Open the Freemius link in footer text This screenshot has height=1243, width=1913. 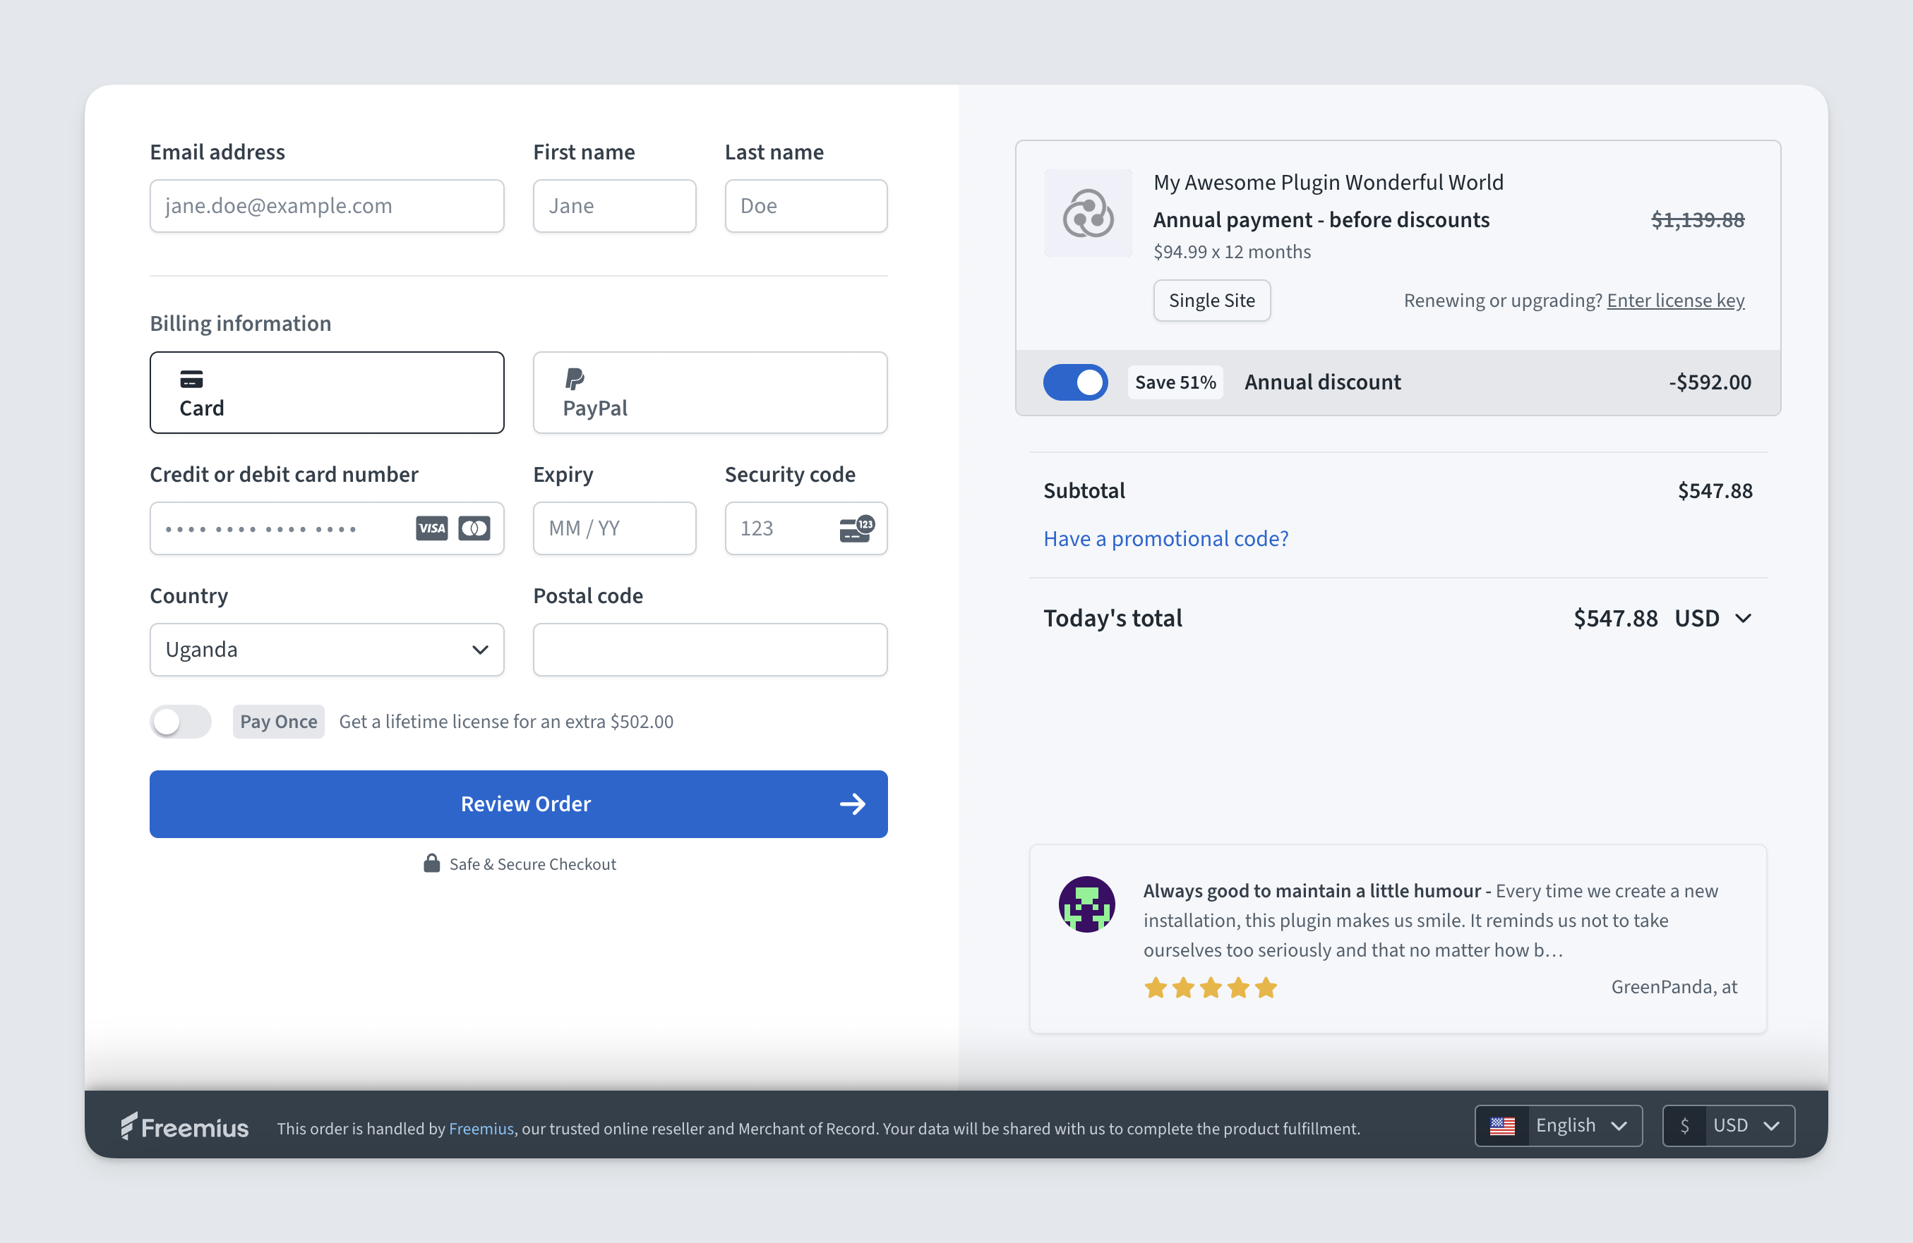pyautogui.click(x=481, y=1128)
